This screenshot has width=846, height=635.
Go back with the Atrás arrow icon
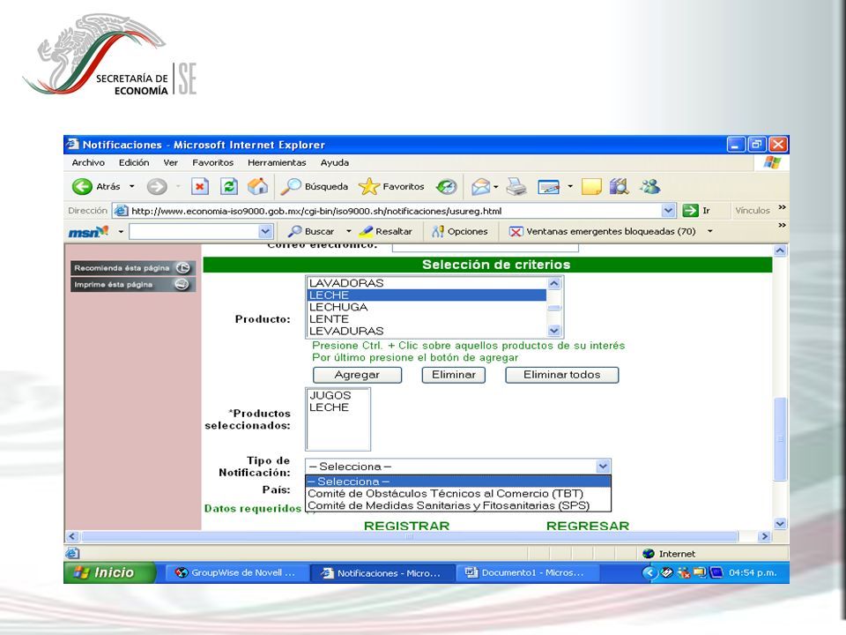click(82, 187)
